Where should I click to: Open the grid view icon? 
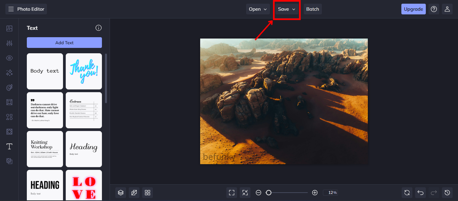[x=147, y=193]
